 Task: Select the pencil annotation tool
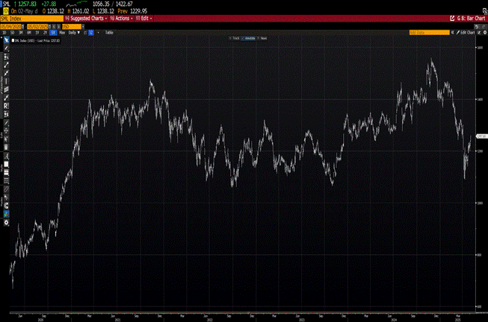[x=6, y=48]
